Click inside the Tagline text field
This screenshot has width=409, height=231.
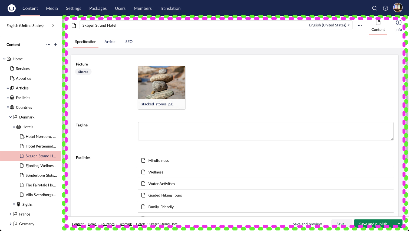click(x=266, y=131)
